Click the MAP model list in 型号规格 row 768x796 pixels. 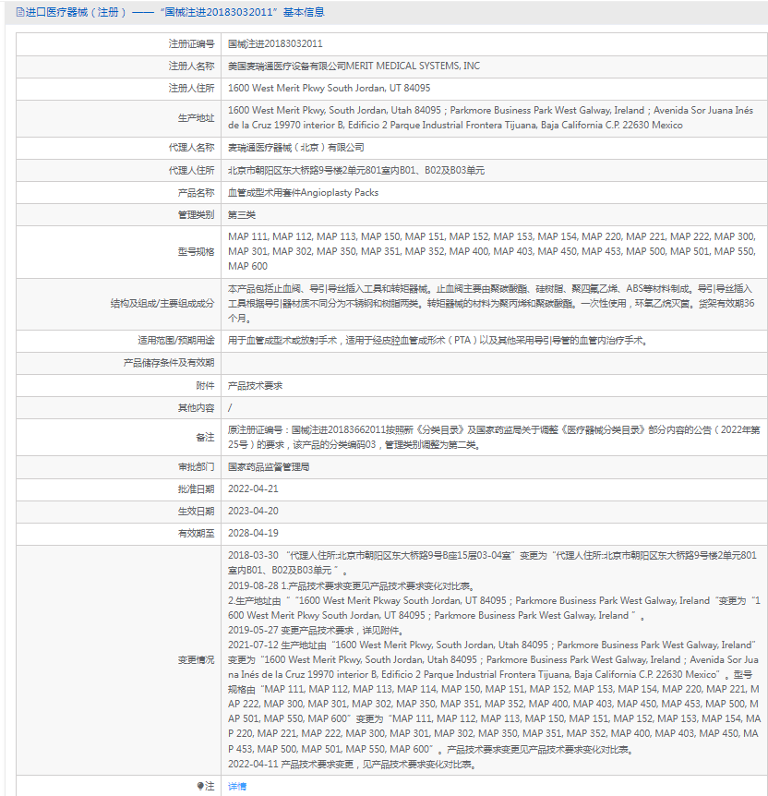(x=492, y=251)
